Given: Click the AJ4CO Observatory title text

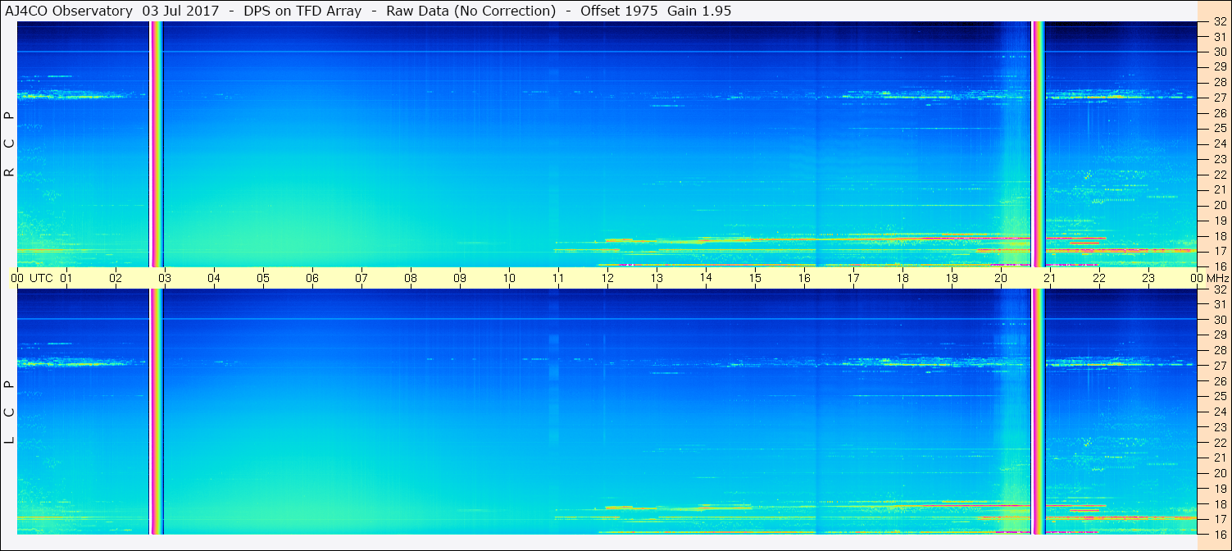Looking at the screenshot, I should tap(68, 11).
